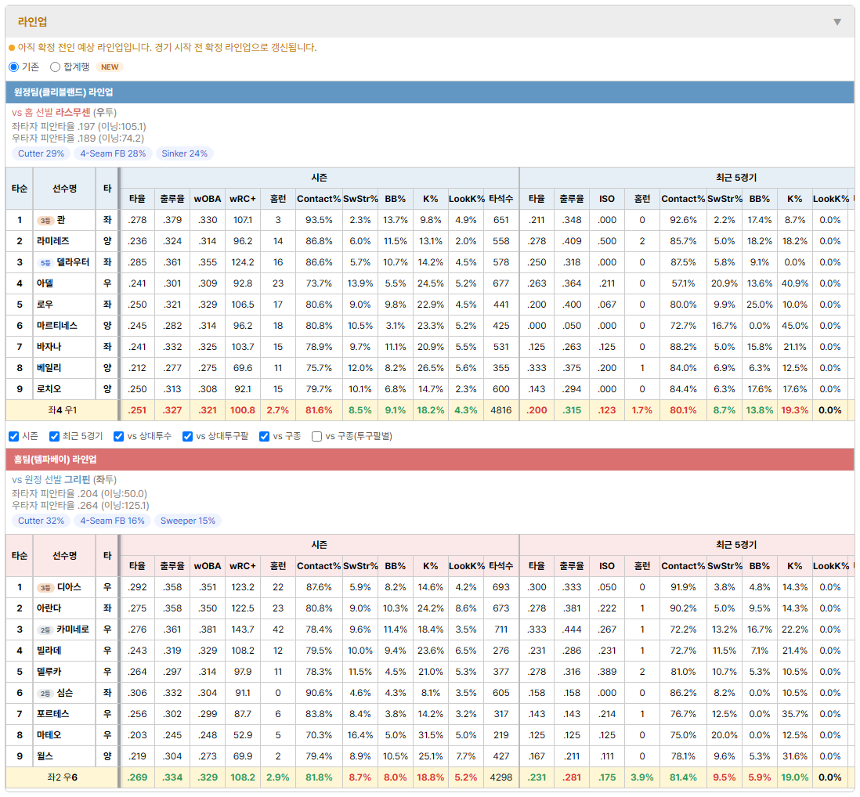Click the 좌2 우6 summary row label
This screenshot has width=860, height=797.
(x=63, y=777)
